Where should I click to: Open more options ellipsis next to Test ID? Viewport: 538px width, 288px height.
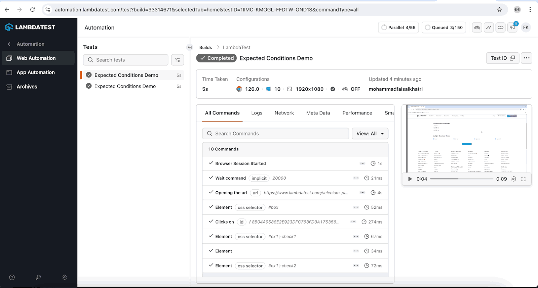tap(527, 58)
